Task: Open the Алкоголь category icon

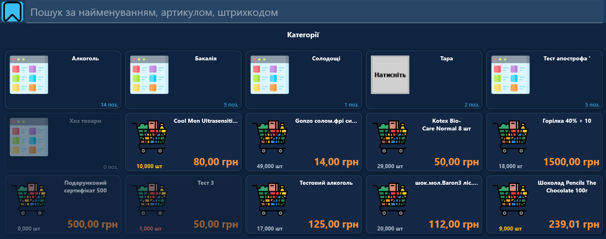Action: pyautogui.click(x=29, y=75)
